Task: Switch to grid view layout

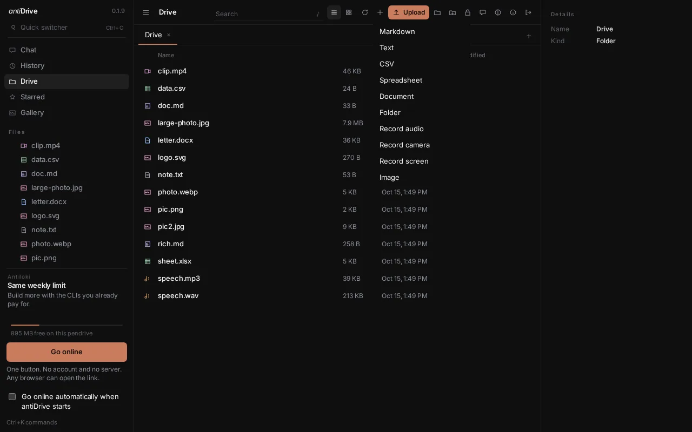Action: 349,12
